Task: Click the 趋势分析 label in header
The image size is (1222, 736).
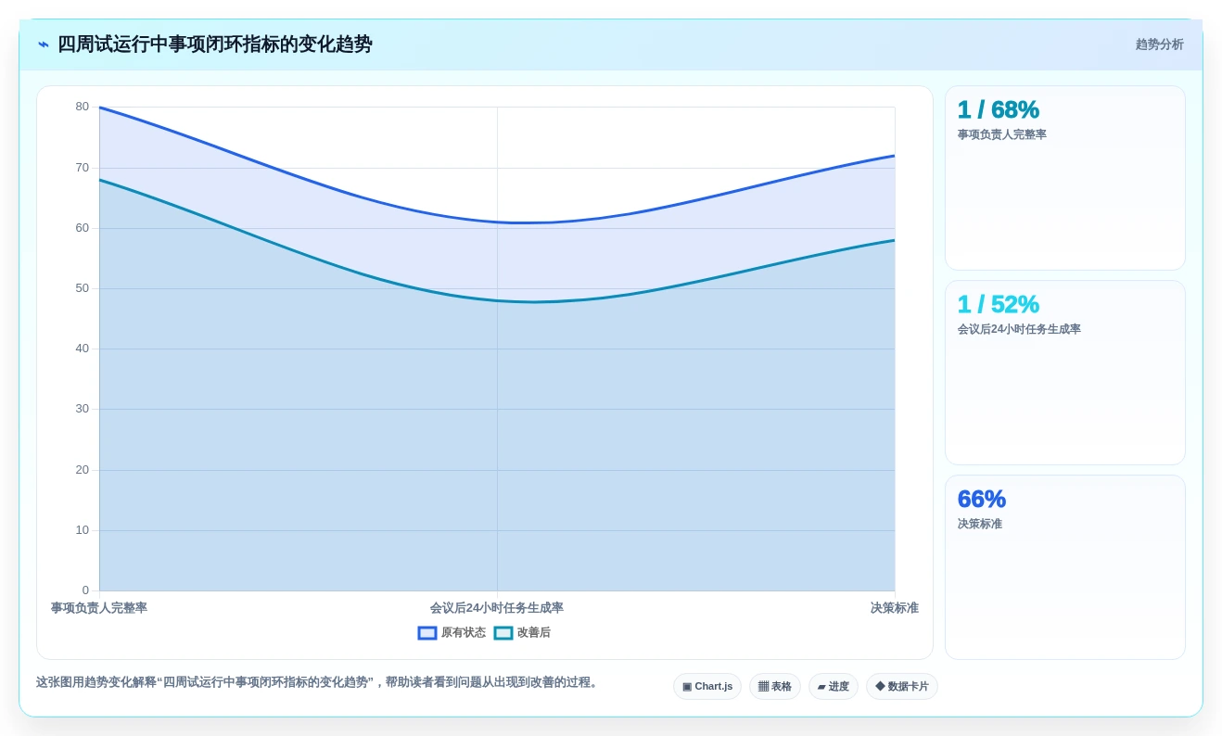Action: 1159,44
